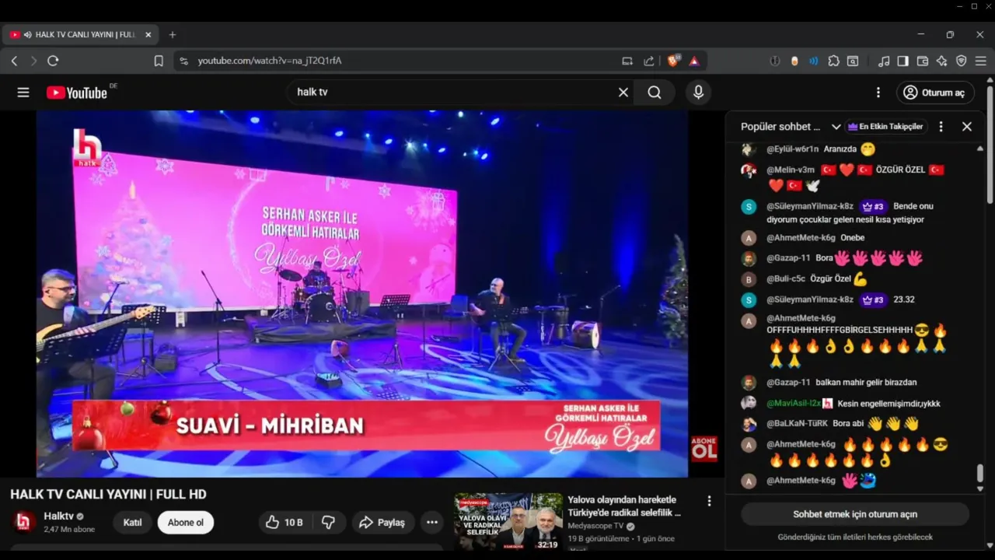Open Yalova olayından recommended video thumbnail
Viewport: 995px width, 560px height.
pos(508,521)
